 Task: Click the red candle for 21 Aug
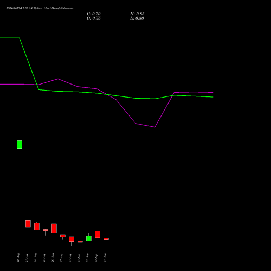click(28, 224)
